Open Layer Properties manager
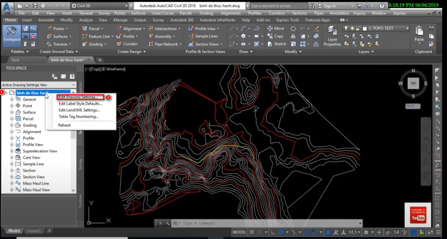 tap(332, 36)
